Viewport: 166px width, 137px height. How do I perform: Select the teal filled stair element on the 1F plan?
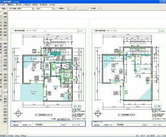pos(55,54)
